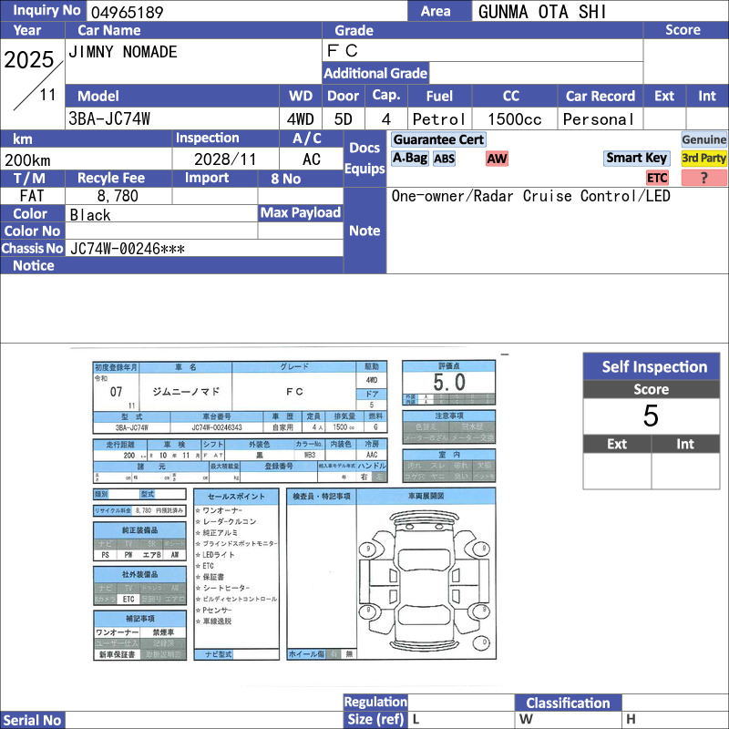The image size is (729, 729).
Task: Click the 4WD value under WD
Action: click(x=301, y=119)
